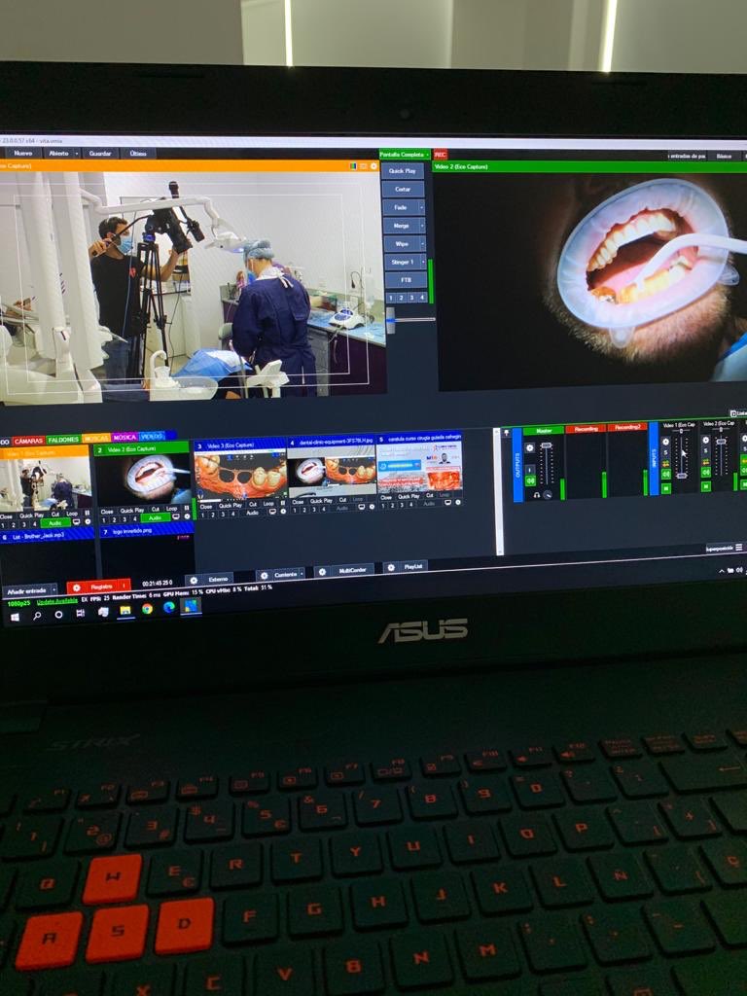Switch to the CÁMARAS input tab
The height and width of the screenshot is (996, 747).
[28, 441]
